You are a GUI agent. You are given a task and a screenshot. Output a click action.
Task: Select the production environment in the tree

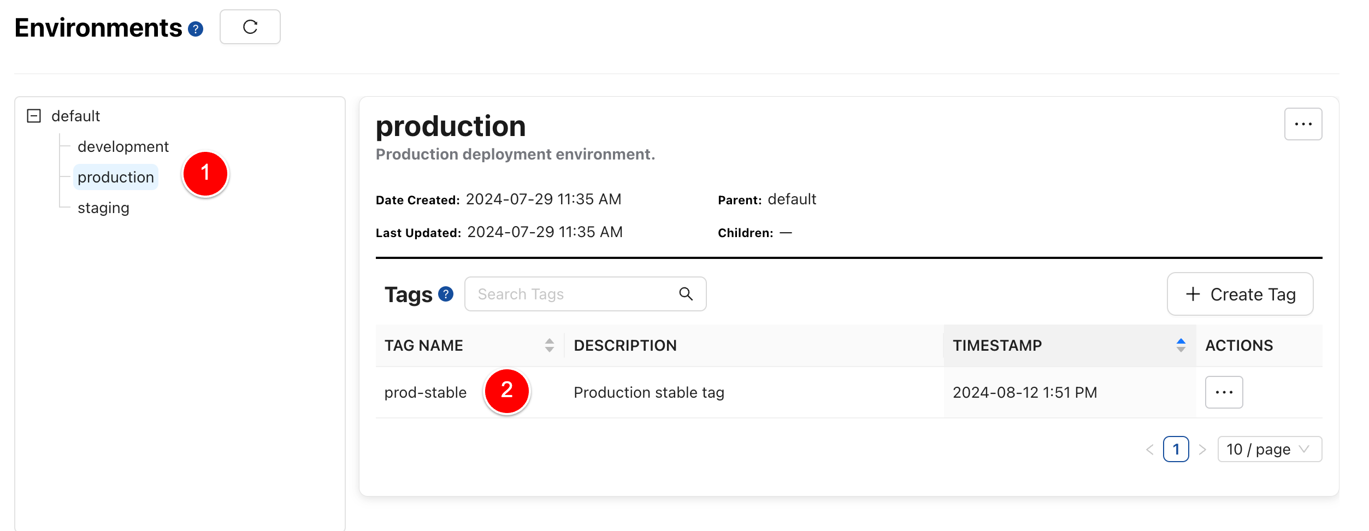coord(116,177)
